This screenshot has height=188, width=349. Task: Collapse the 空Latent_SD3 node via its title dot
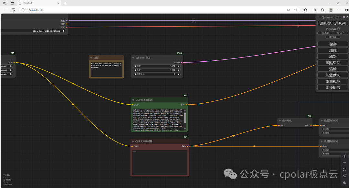click(x=133, y=57)
